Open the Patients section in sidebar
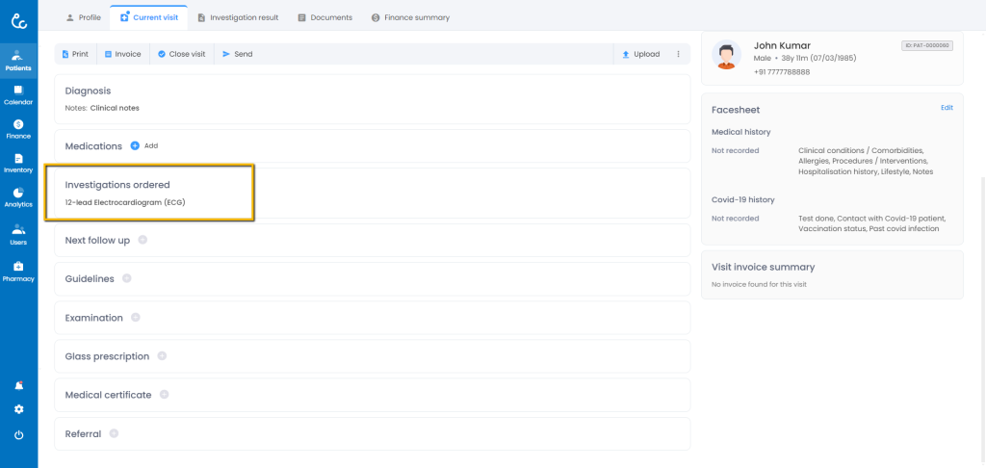Screen dimensions: 986x468 (x=18, y=59)
